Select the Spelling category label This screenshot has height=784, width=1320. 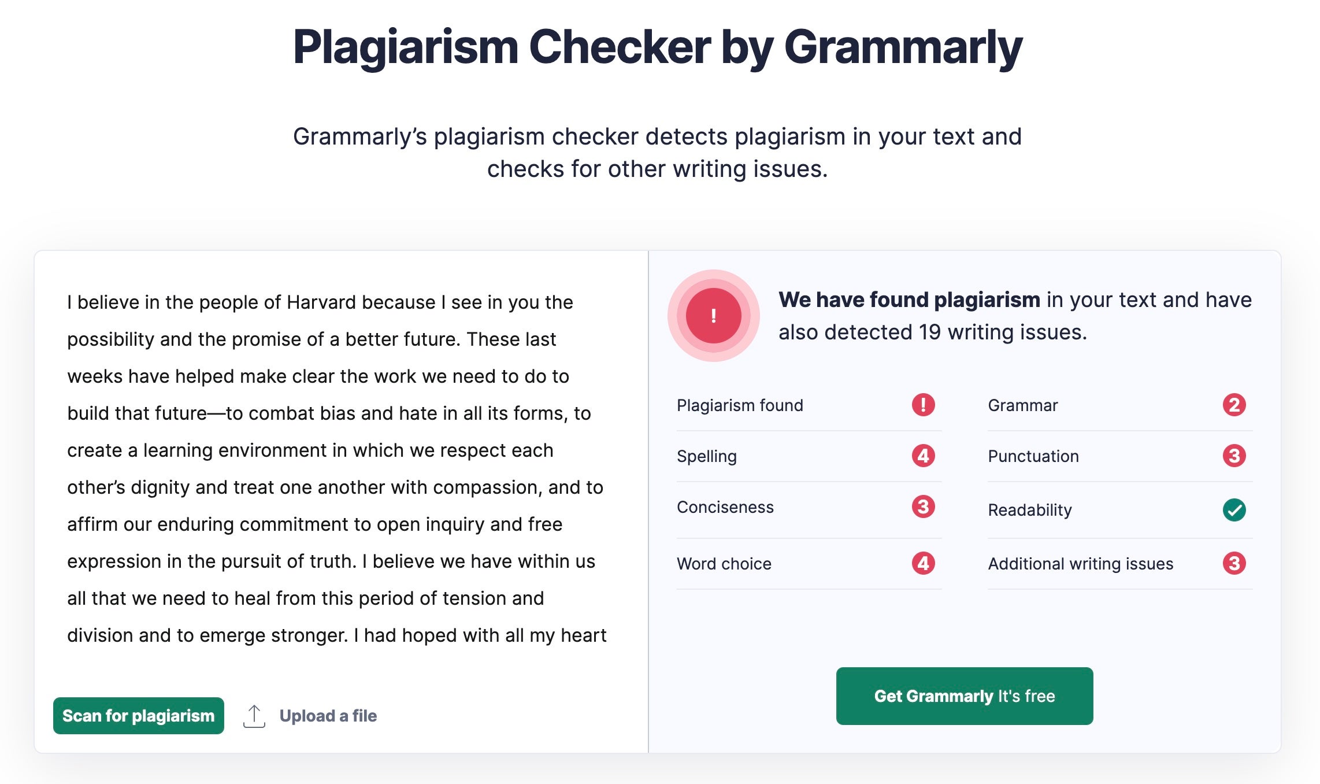click(x=706, y=456)
